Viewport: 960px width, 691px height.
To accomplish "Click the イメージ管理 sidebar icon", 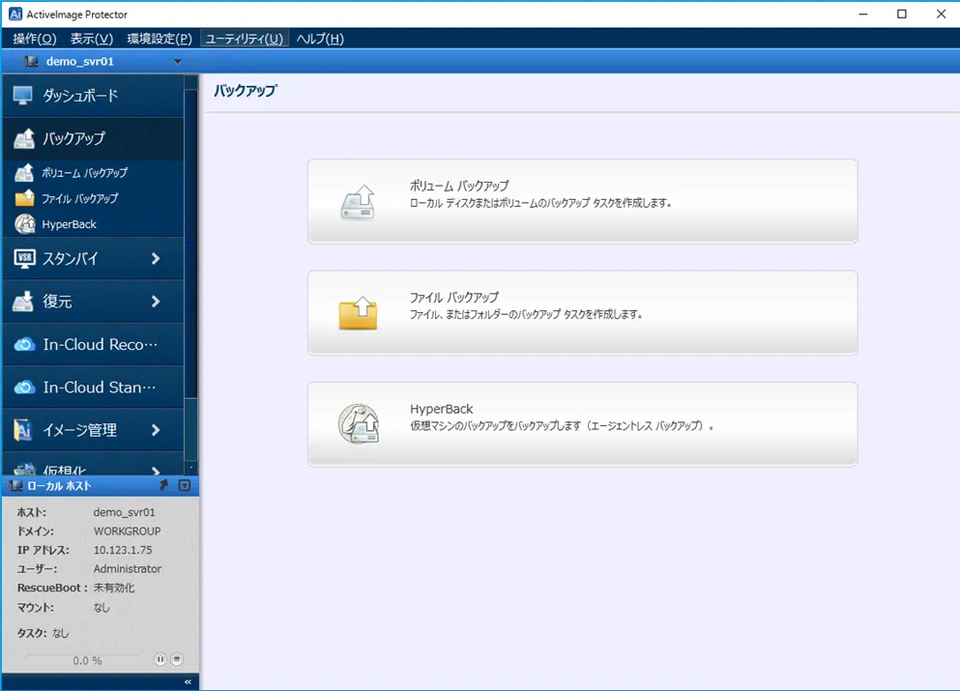I will point(24,430).
